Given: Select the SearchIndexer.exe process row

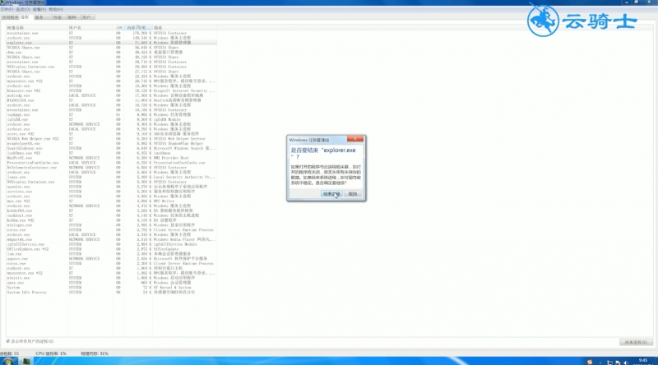Looking at the screenshot, I should 111,149.
